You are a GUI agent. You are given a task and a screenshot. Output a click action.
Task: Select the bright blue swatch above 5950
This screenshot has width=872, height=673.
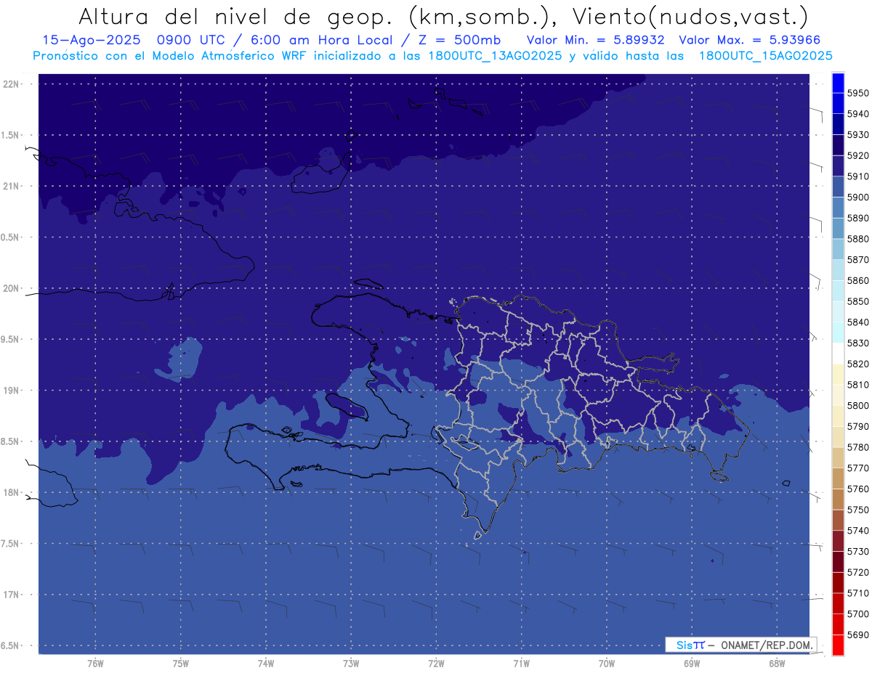click(x=837, y=83)
